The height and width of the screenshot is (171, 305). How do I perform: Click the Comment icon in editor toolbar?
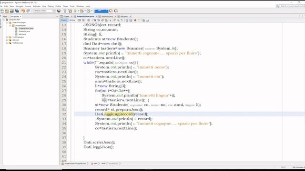[144, 20]
